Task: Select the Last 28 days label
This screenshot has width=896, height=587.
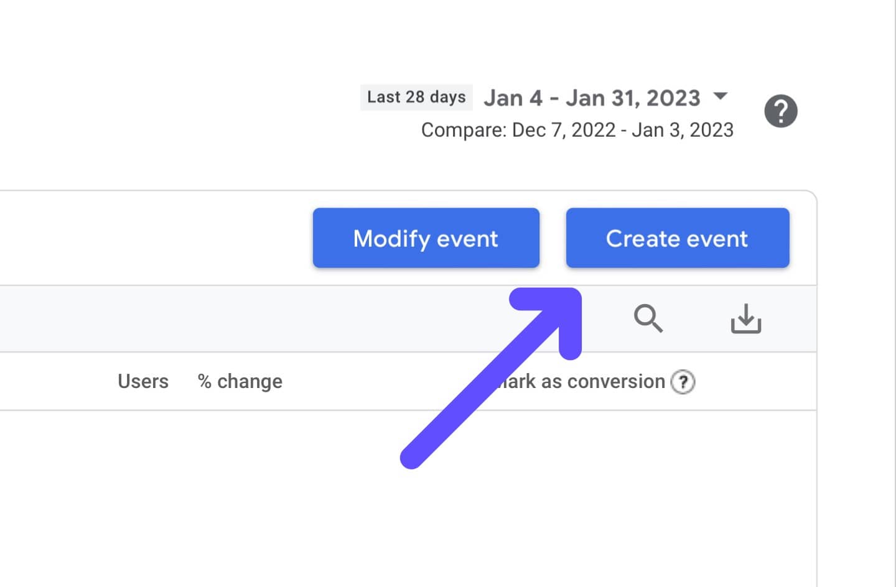Action: point(416,97)
